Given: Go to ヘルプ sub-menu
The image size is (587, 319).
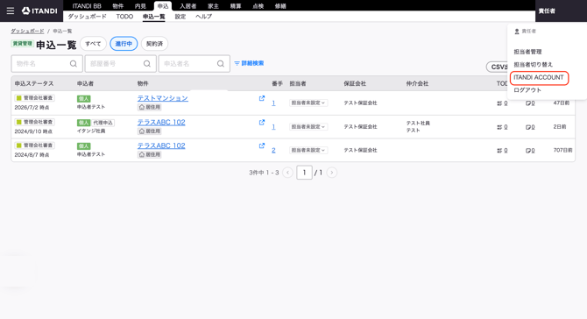Looking at the screenshot, I should [203, 17].
